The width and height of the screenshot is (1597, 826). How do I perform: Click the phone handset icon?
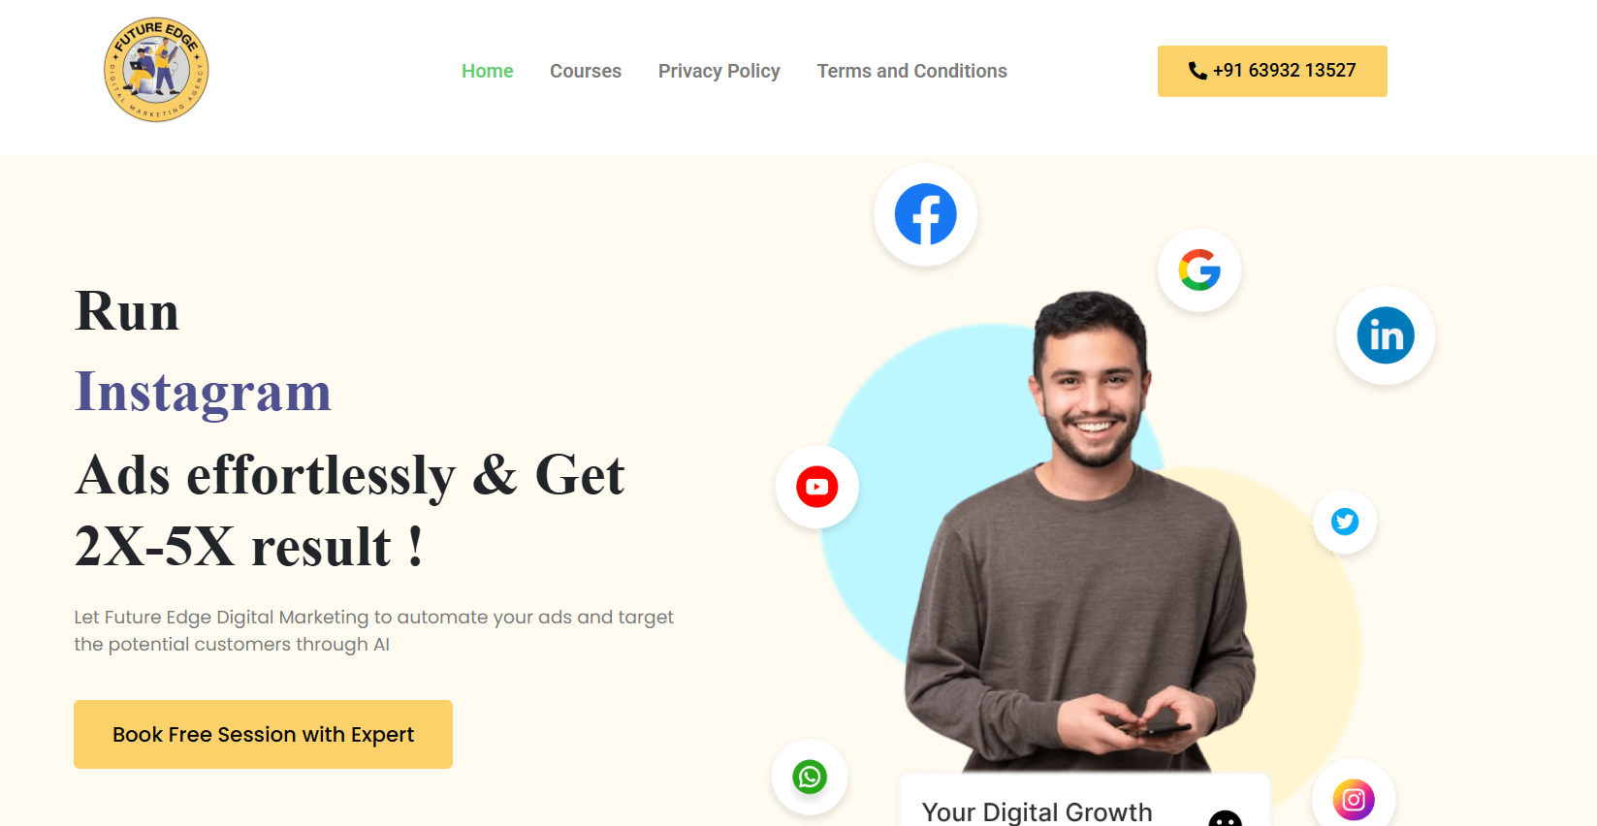pyautogui.click(x=1198, y=71)
